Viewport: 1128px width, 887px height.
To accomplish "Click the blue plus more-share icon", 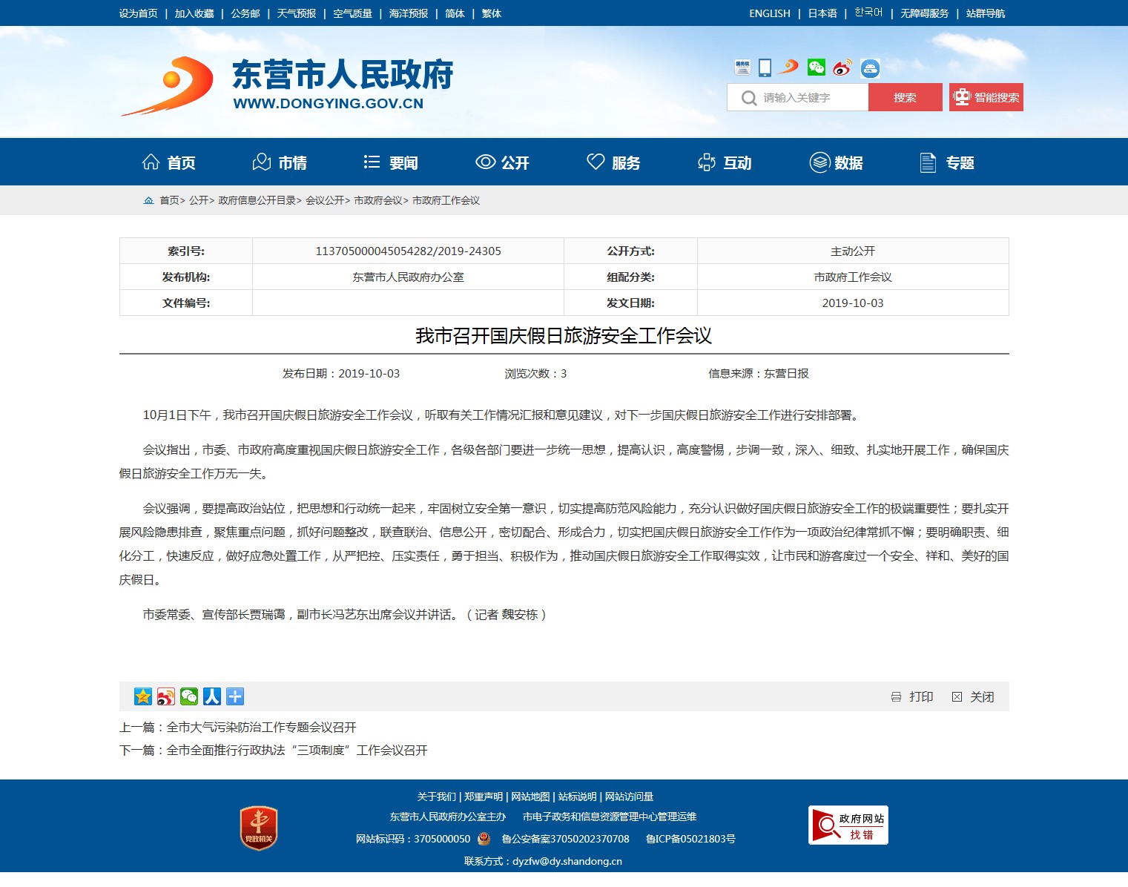I will 235,696.
